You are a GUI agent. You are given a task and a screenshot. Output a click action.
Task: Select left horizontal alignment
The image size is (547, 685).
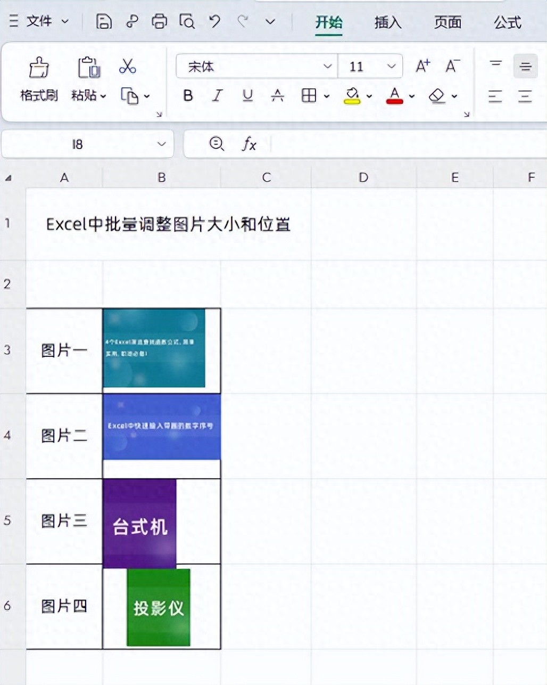click(x=495, y=96)
